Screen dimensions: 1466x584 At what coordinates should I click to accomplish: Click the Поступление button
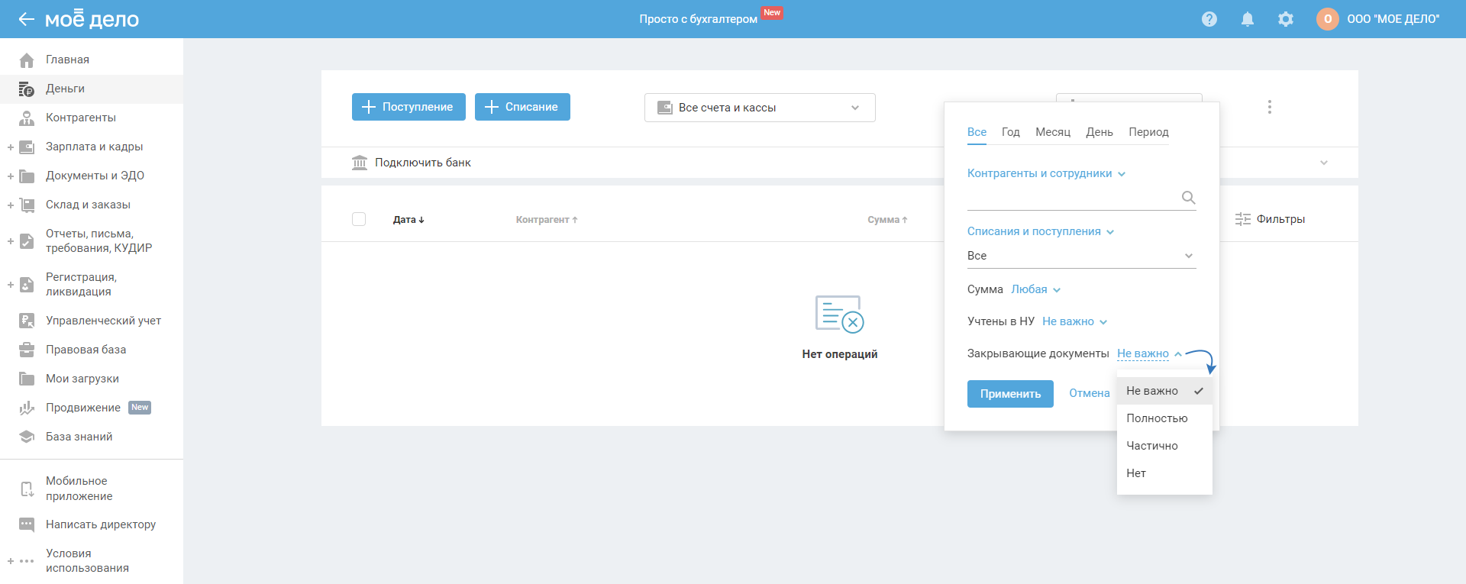point(408,107)
